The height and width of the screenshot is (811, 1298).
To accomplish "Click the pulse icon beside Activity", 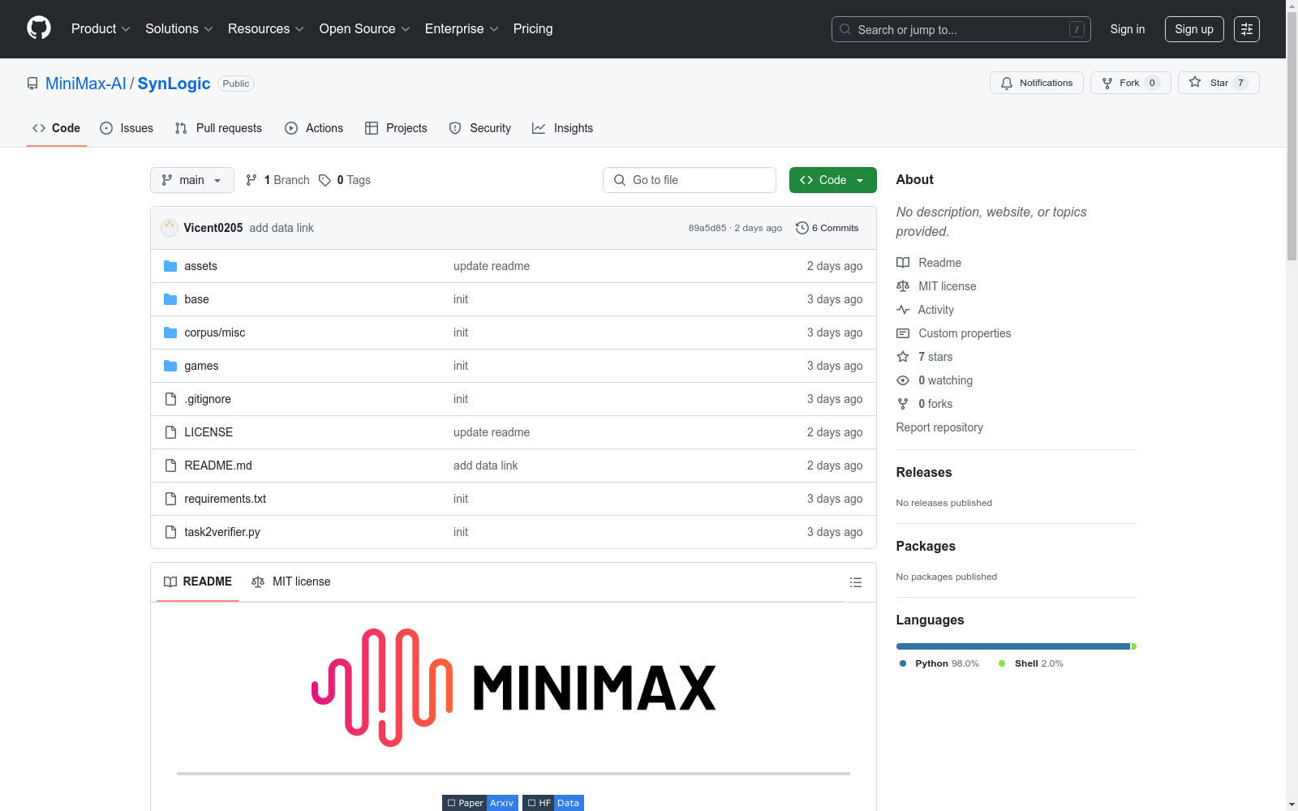I will [903, 310].
